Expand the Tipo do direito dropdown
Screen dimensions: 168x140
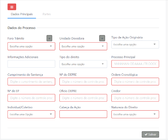tap(83, 64)
